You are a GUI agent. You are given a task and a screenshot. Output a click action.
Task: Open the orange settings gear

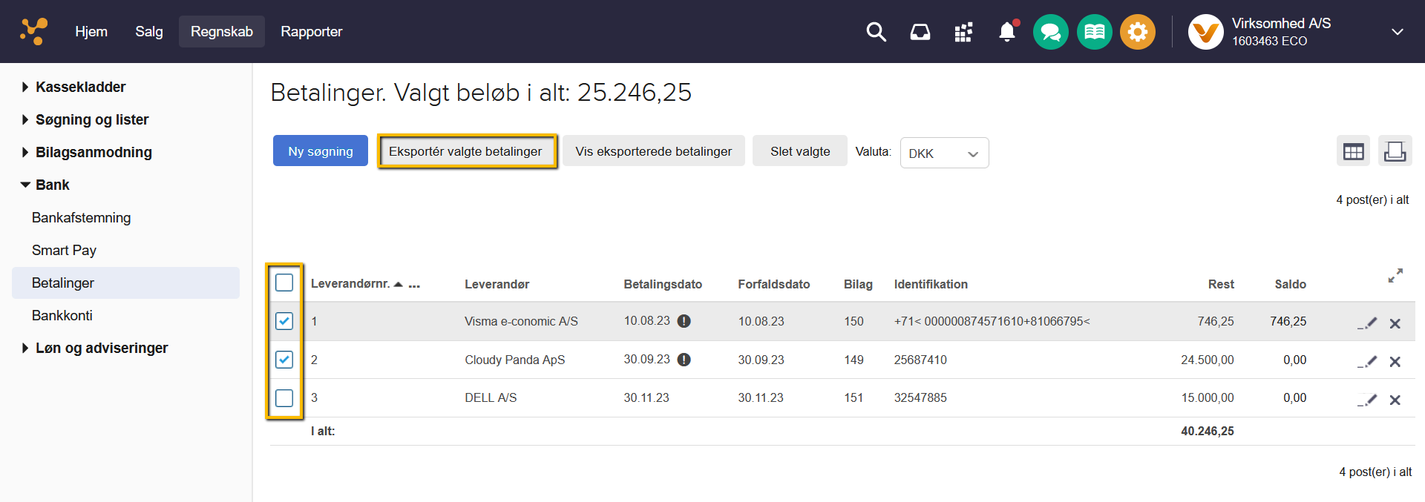(1137, 32)
